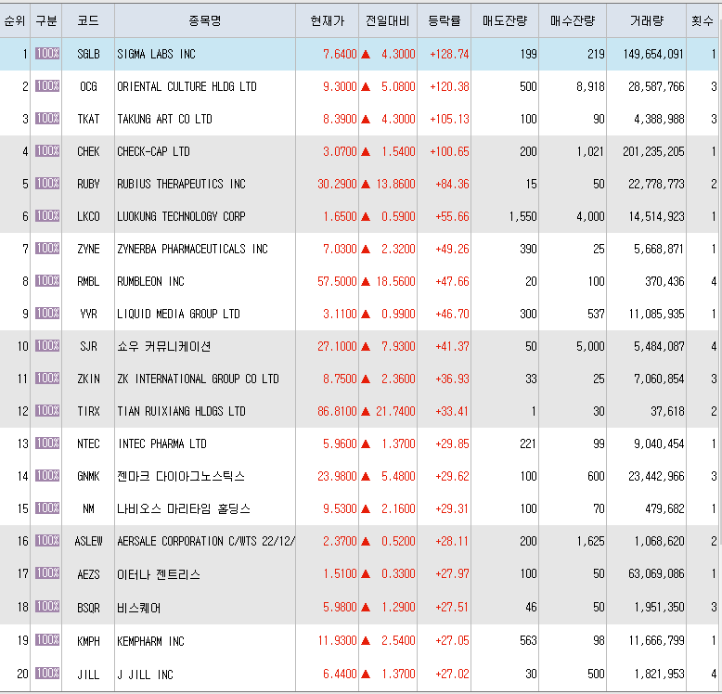722x694 pixels.
Task: Select LUOKUNG TECHNOLOGY CORP name
Action: point(181,216)
